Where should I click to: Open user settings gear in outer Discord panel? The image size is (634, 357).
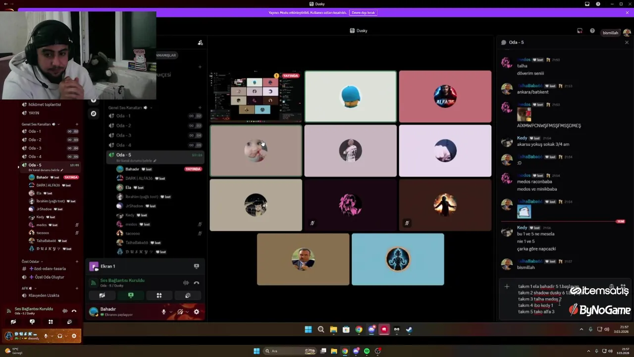(x=74, y=336)
